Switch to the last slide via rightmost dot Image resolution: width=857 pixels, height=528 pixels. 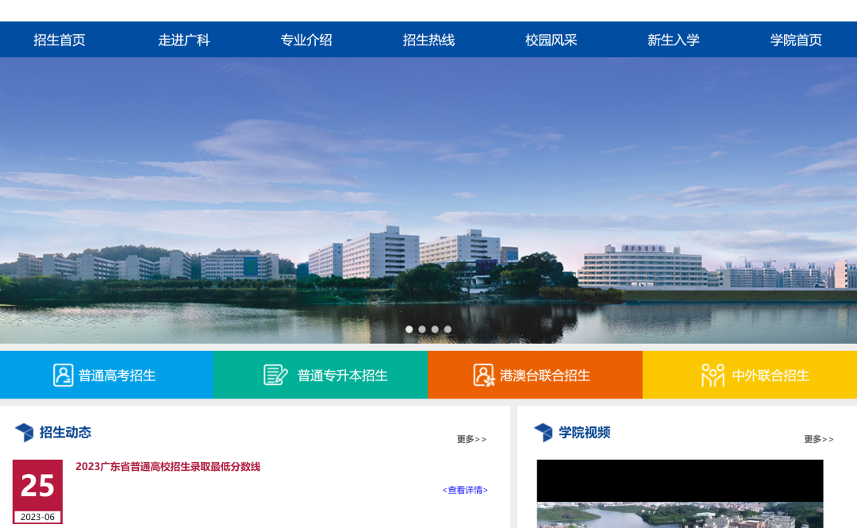click(x=448, y=329)
